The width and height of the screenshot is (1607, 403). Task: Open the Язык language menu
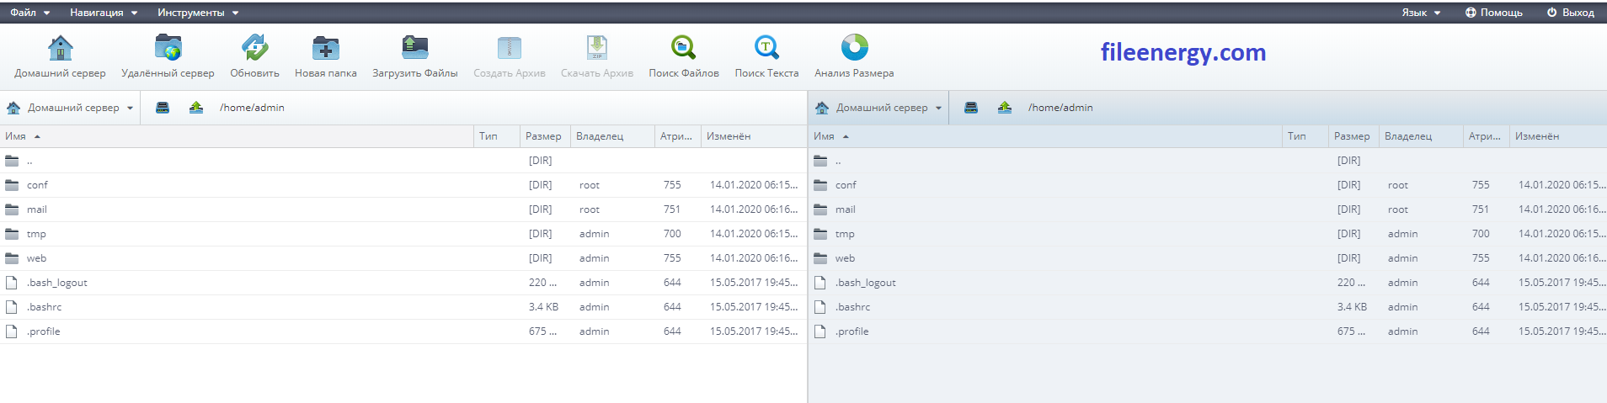click(x=1421, y=13)
